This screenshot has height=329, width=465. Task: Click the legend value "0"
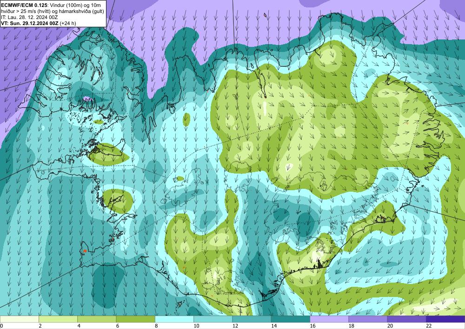click(x=1, y=326)
